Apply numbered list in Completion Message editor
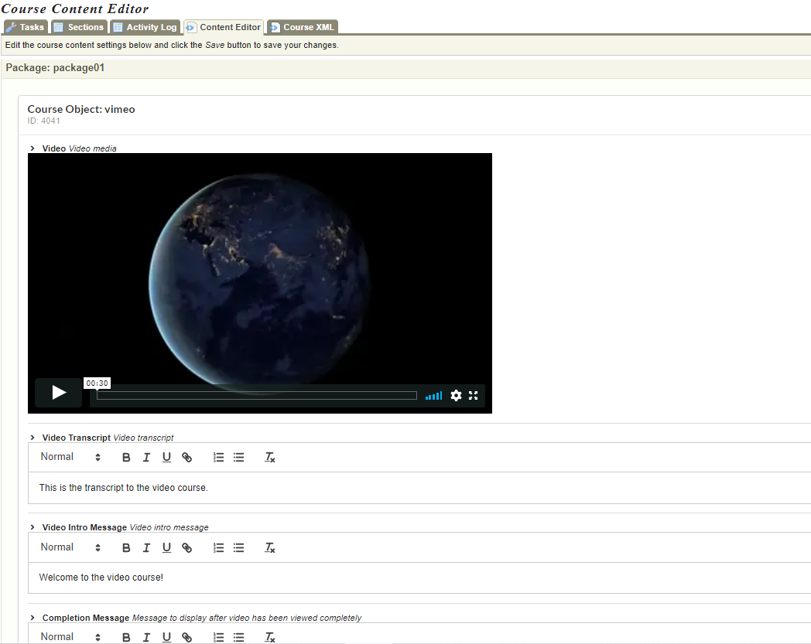The image size is (811, 644). coord(219,637)
